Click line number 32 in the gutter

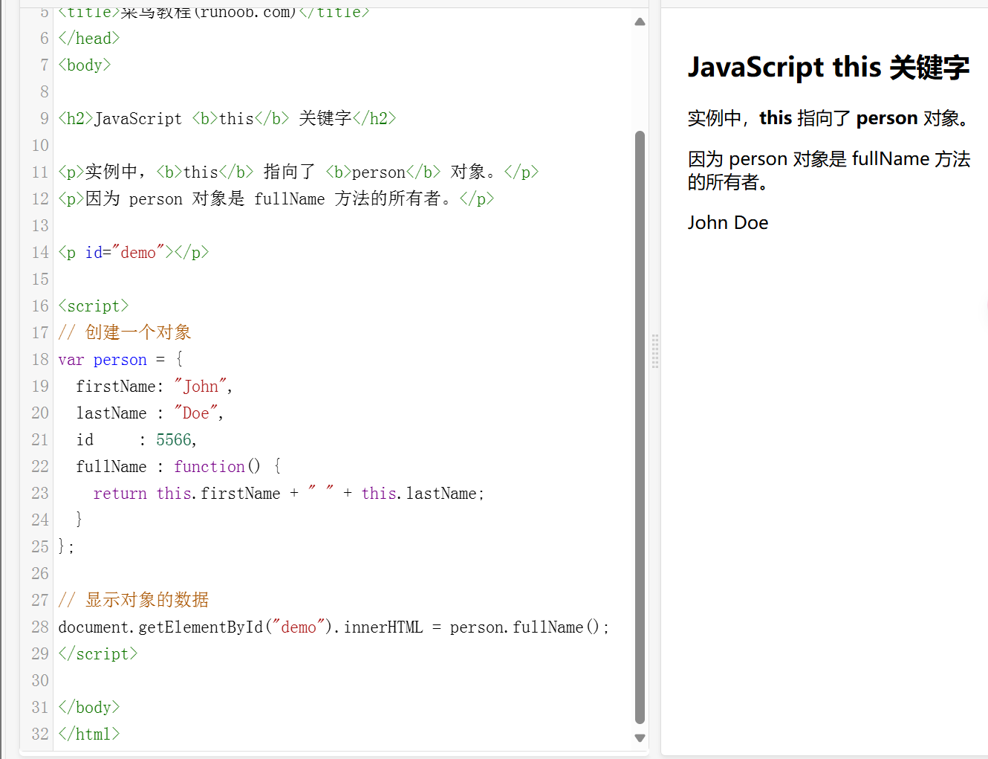pyautogui.click(x=40, y=734)
